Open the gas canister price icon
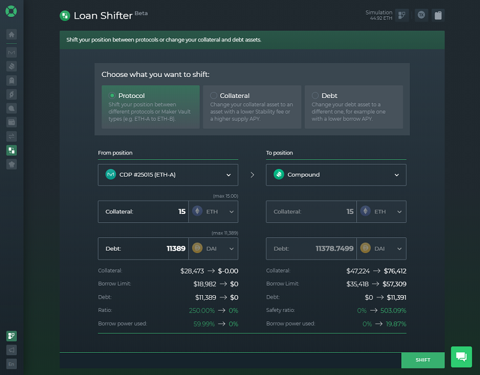Screen dimensions: 480x375 [438, 15]
